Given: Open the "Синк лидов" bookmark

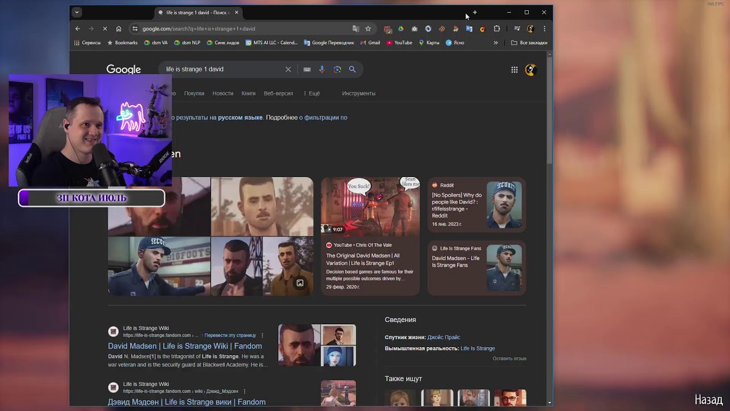Looking at the screenshot, I should pyautogui.click(x=223, y=43).
